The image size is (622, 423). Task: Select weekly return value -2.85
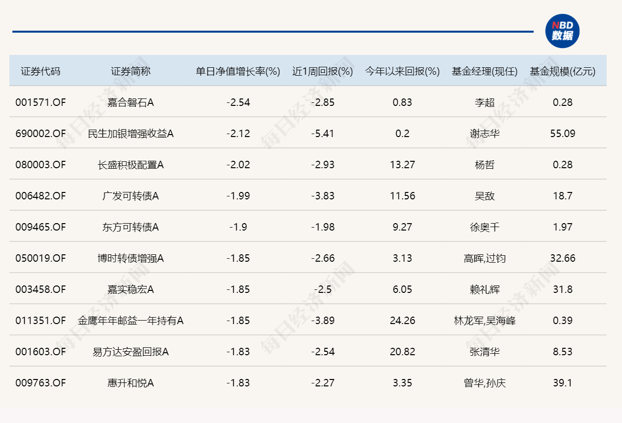(323, 102)
